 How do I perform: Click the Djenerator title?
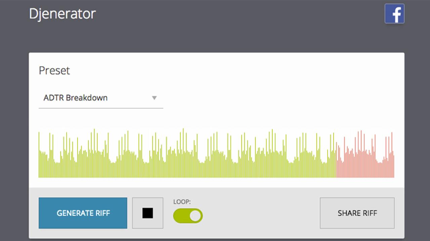[x=62, y=14]
